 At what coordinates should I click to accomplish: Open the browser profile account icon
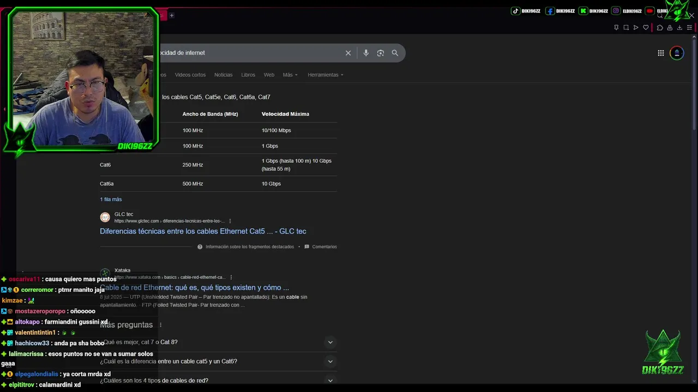[x=670, y=27]
